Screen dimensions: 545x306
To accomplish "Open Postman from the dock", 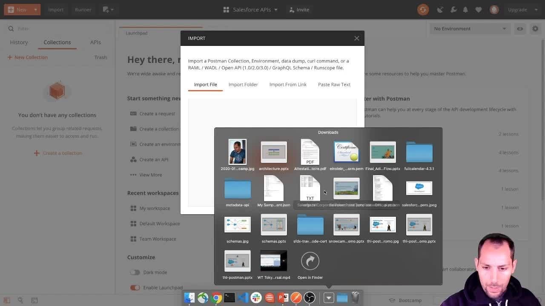I will 296,297.
